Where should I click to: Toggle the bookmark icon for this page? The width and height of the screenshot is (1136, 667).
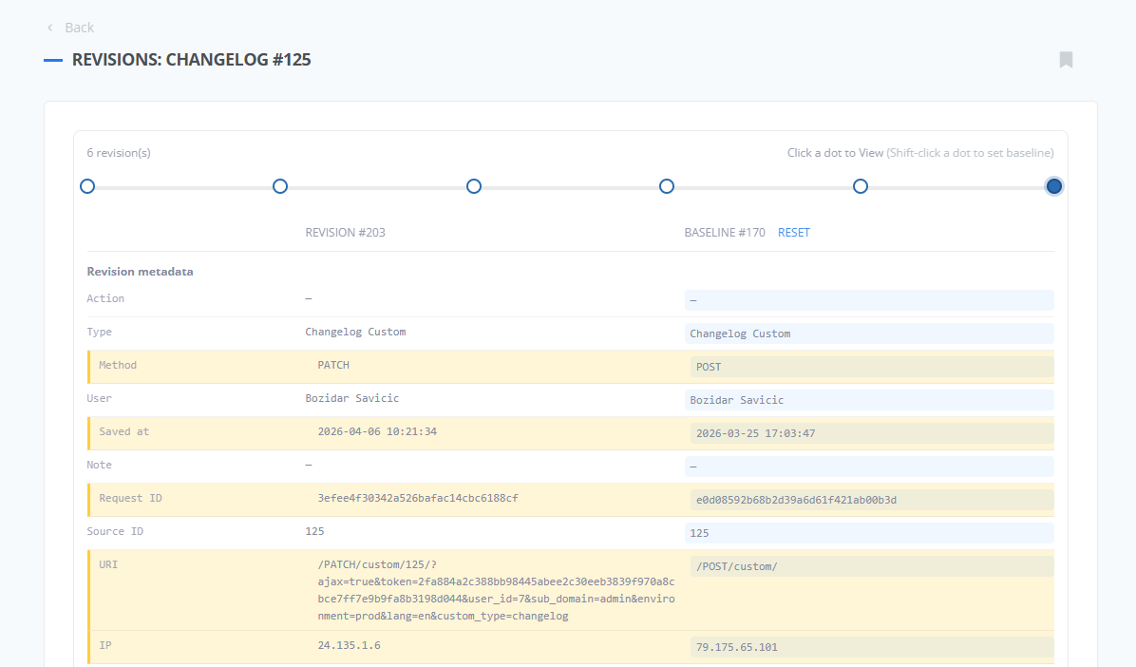1066,60
